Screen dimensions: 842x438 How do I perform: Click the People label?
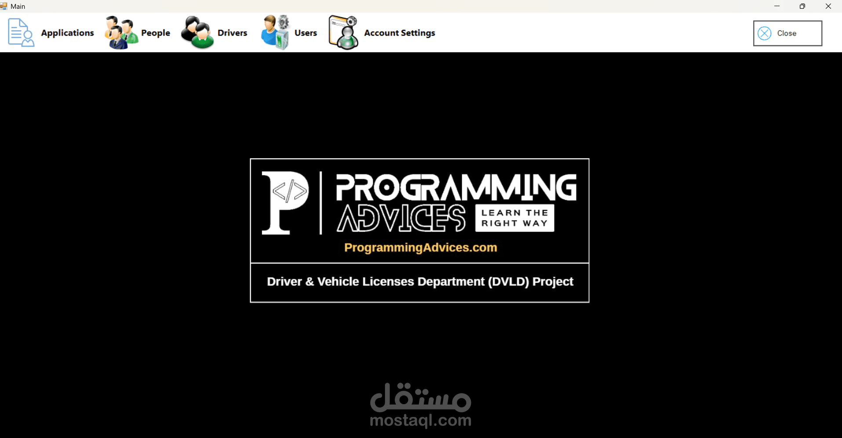(155, 33)
